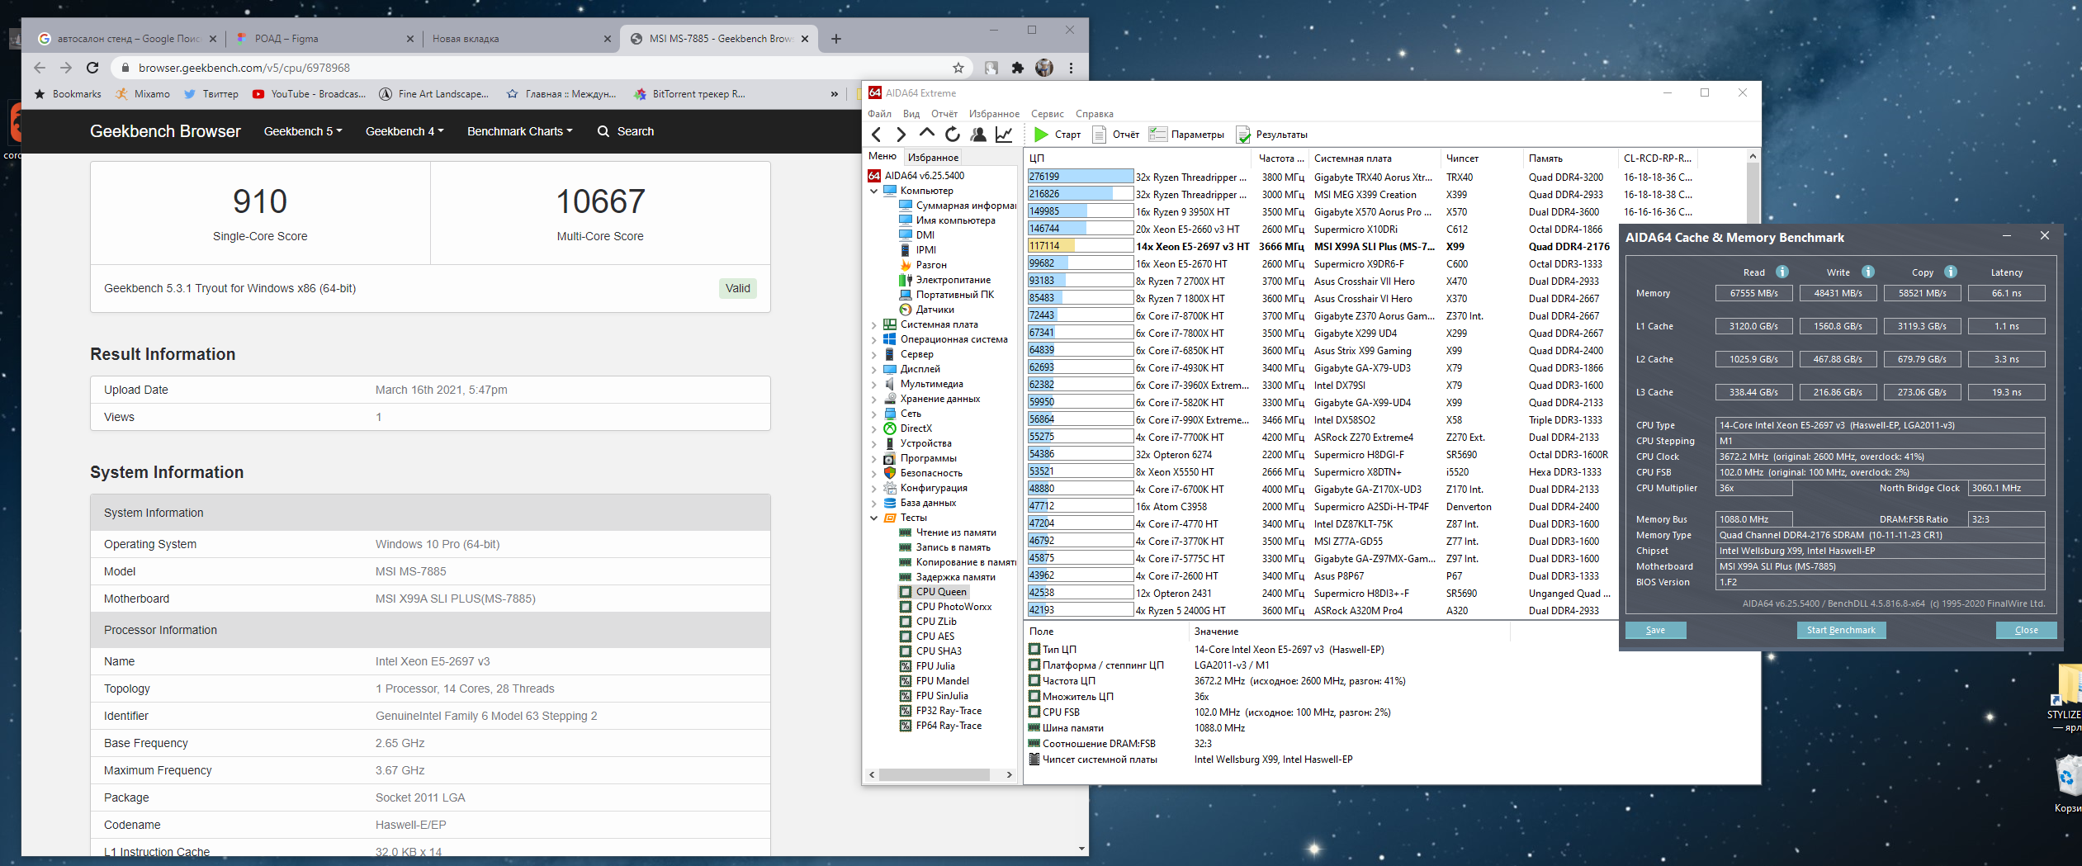Viewport: 2082px width, 866px height.
Task: Click Start Benchmark button
Action: [1841, 630]
